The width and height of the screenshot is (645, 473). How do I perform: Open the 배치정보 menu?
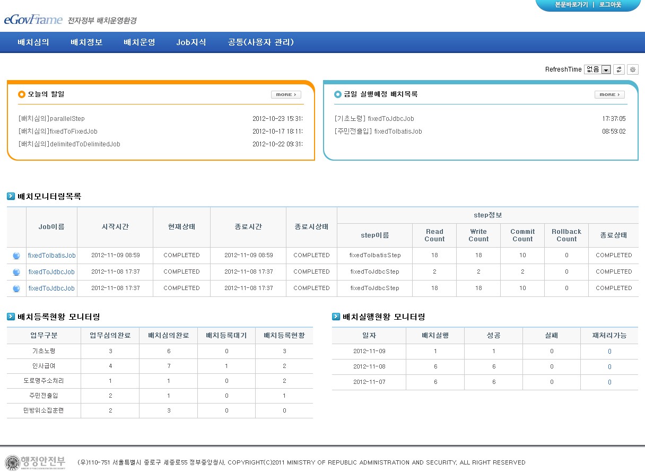tap(86, 42)
